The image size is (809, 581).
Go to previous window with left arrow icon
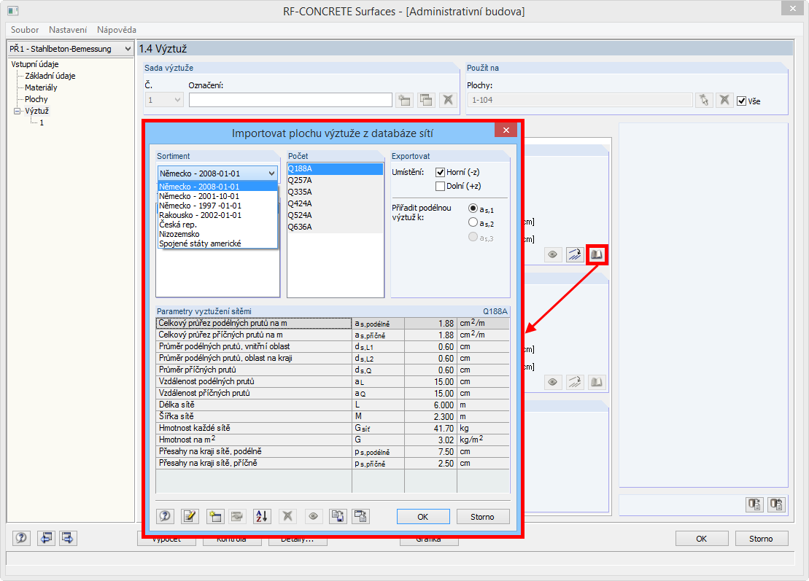click(x=46, y=538)
